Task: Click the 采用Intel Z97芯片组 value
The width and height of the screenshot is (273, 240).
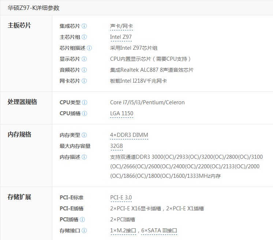Action: tap(134, 48)
